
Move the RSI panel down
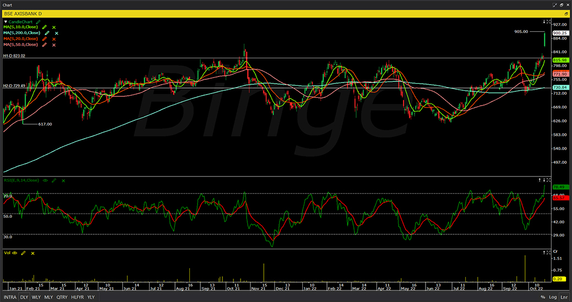point(544,180)
